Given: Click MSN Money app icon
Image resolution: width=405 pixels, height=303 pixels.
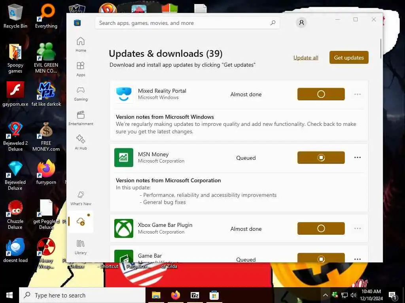Looking at the screenshot, I should (124, 157).
